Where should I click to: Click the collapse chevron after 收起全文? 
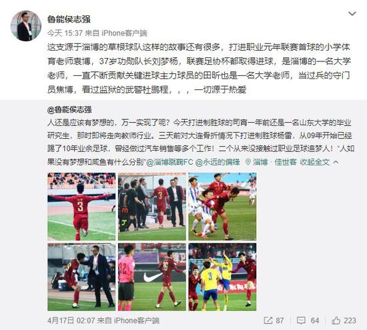pyautogui.click(x=336, y=162)
